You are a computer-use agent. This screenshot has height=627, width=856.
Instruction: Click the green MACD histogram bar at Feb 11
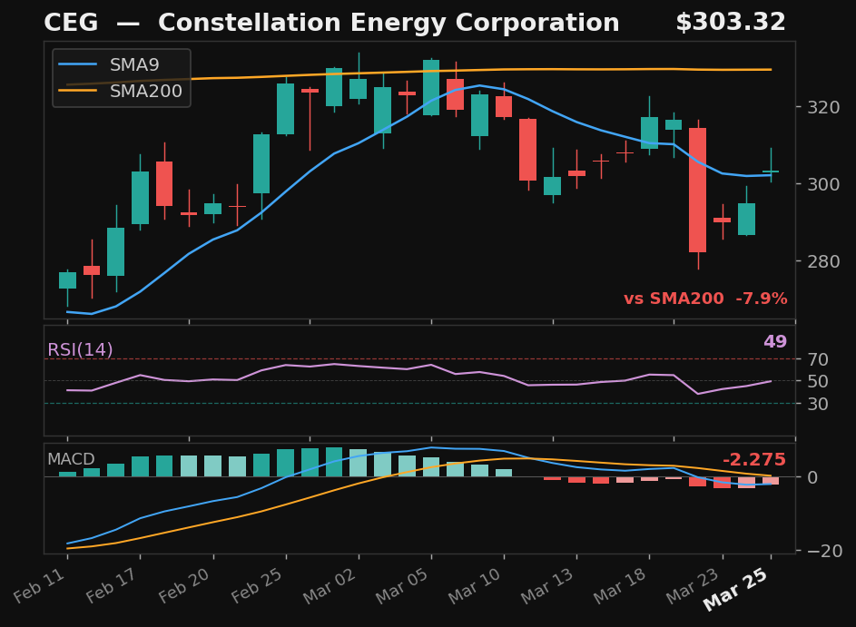tap(68, 475)
